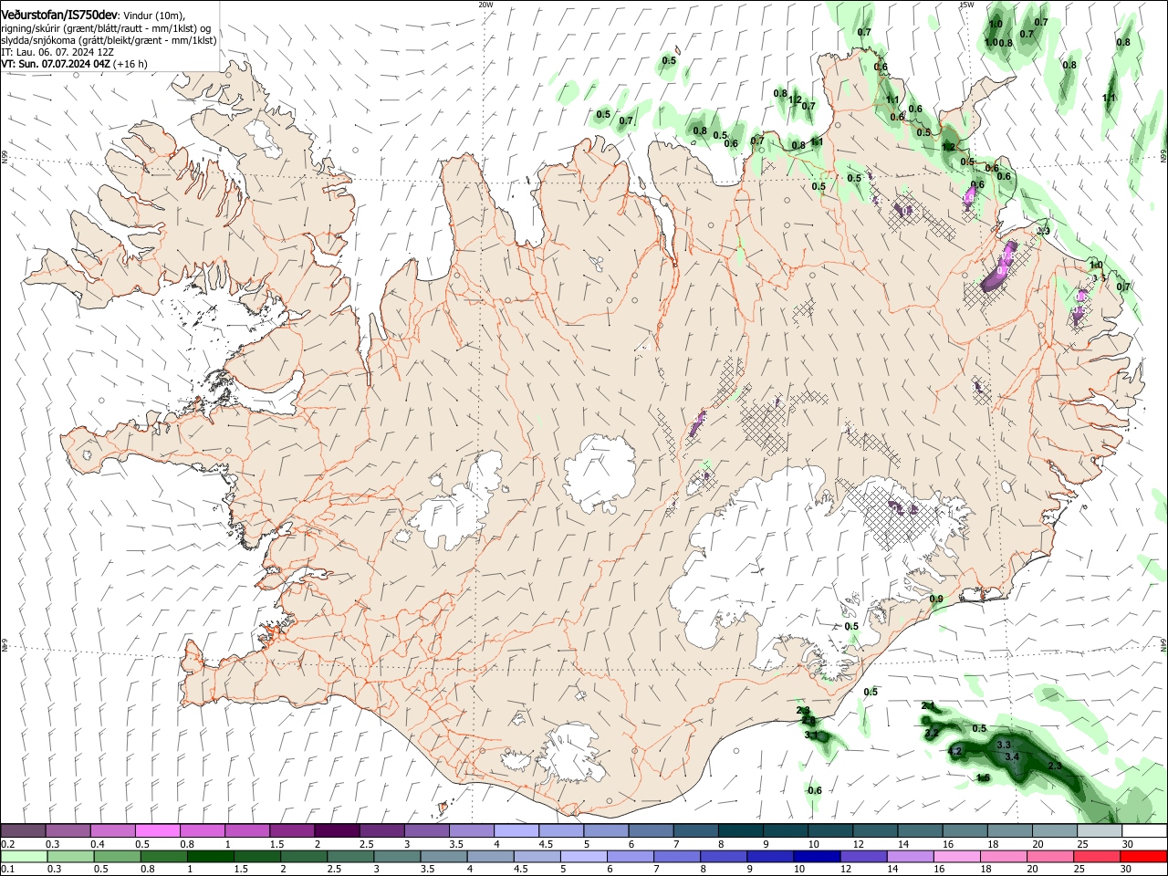Click the valid time line 'VT: Sun. 07.07.2024 04Z'
The image size is (1168, 876).
click(x=57, y=64)
